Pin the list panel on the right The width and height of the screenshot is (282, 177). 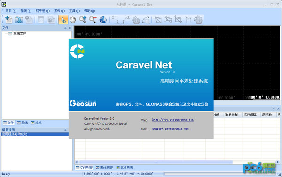pos(274,108)
